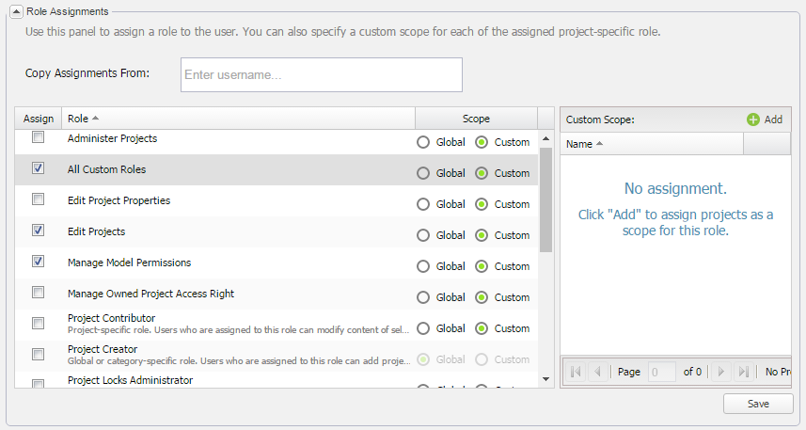806x430 pixels.
Task: Save the role assignments
Action: click(x=757, y=404)
